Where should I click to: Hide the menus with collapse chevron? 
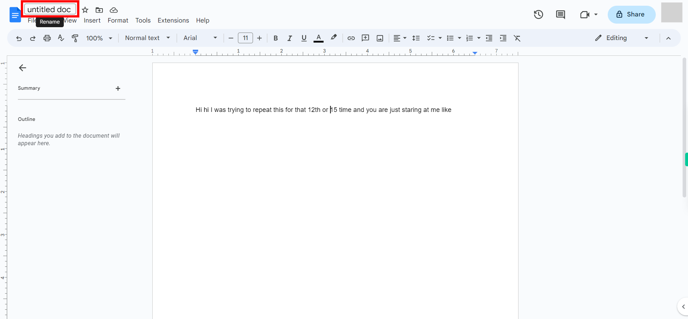click(x=668, y=38)
